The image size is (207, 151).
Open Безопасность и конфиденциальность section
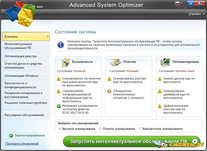click(26, 85)
